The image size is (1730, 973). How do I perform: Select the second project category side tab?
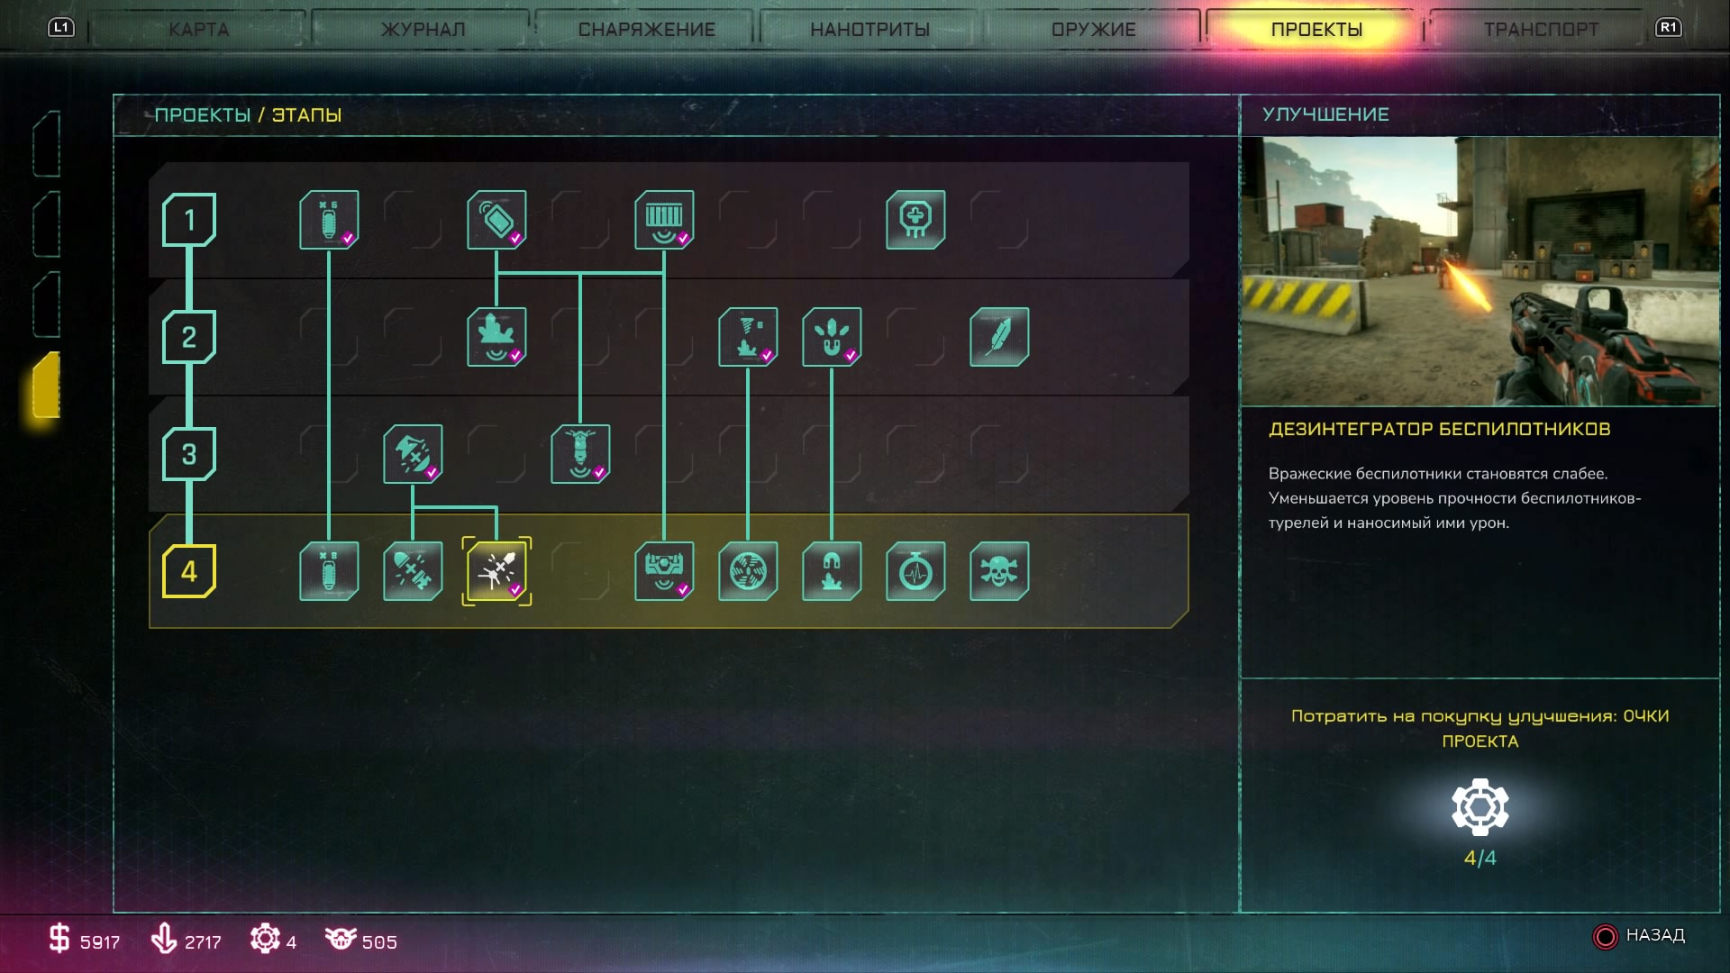[x=47, y=223]
